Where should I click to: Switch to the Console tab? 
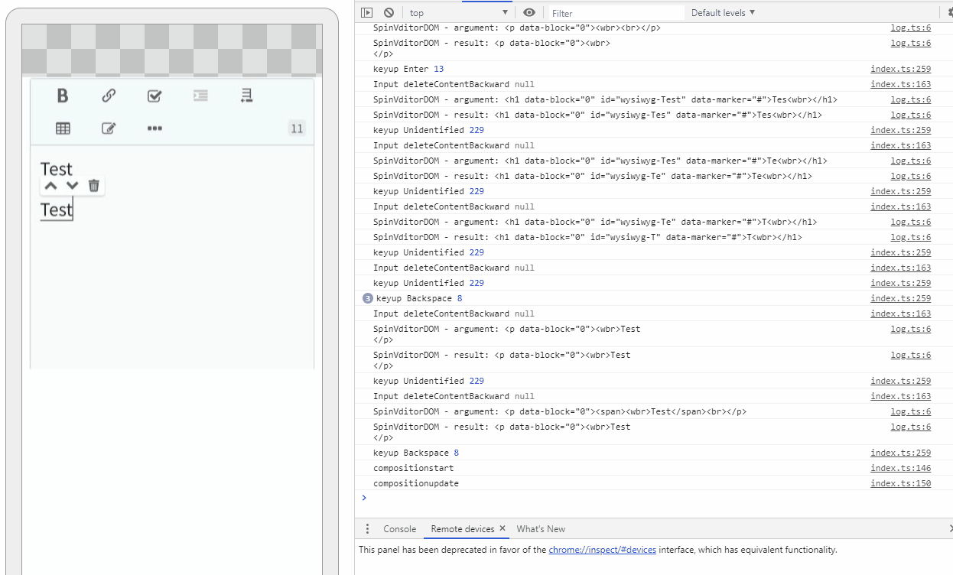pyautogui.click(x=399, y=528)
